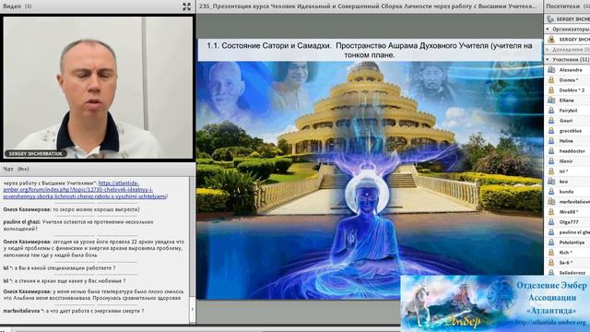Click the Mira88 participant icon
The image size is (590, 332).
(x=551, y=212)
